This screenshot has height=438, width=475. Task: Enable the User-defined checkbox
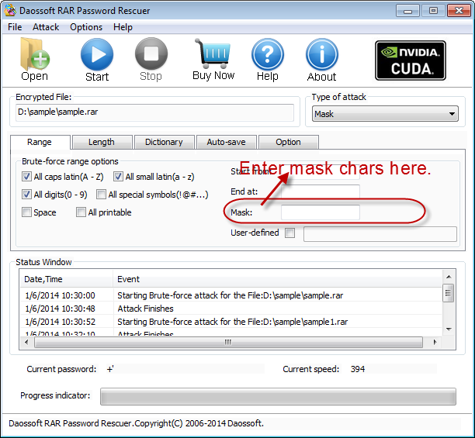click(290, 233)
